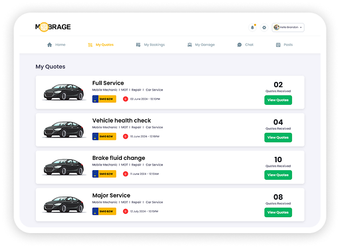View Quotes for Major Service
The width and height of the screenshot is (340, 248).
[278, 212]
